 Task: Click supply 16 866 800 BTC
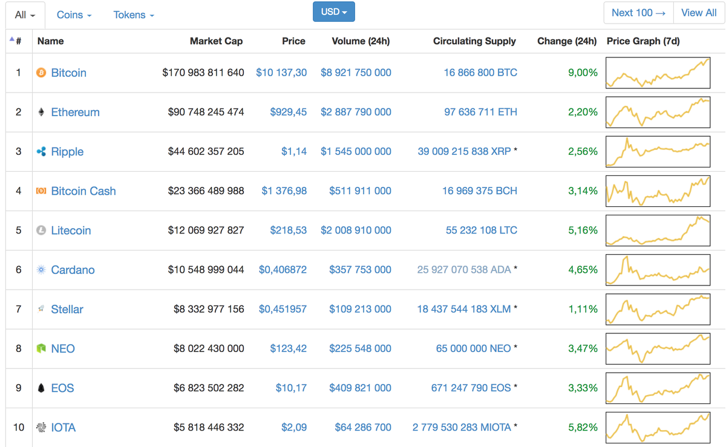[480, 73]
